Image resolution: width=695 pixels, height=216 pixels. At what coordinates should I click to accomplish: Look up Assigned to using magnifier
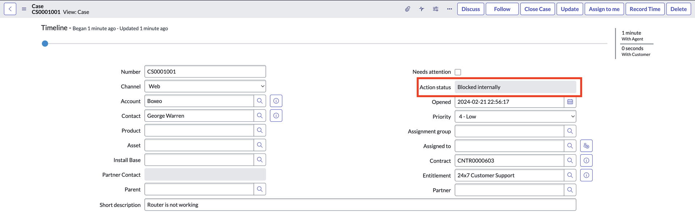tap(570, 146)
